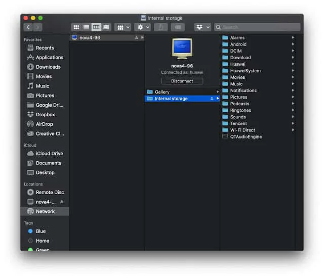Screen dimensions: 324x278
Task: Expand the DCIM folder arrow
Action: pyautogui.click(x=293, y=51)
